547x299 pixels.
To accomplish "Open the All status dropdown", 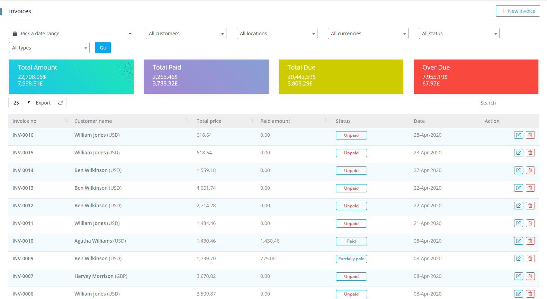I will point(459,34).
